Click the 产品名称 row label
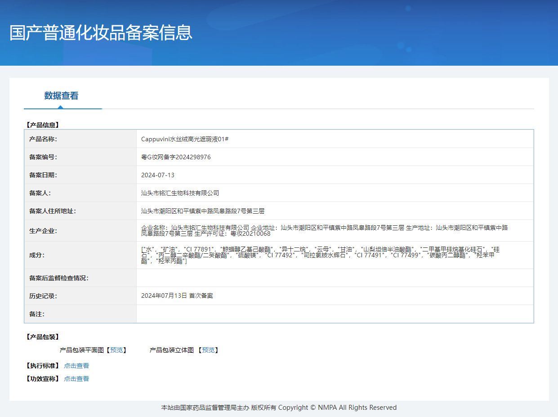Viewport: 558px width, 417px height. [43, 139]
